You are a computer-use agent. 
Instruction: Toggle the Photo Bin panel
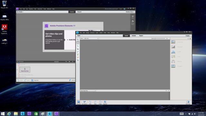point(79,102)
